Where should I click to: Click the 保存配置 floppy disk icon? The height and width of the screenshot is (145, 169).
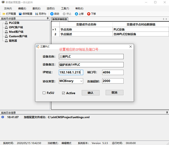click(20, 14)
